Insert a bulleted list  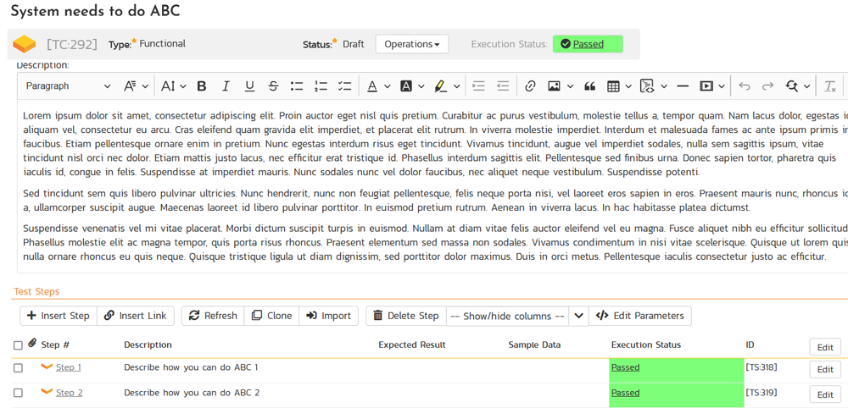pyautogui.click(x=297, y=85)
